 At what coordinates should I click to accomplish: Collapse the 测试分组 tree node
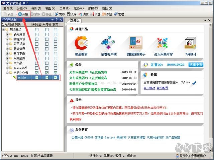(x=3, y=30)
